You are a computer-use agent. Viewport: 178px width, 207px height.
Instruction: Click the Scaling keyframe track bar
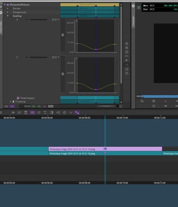coord(90,16)
